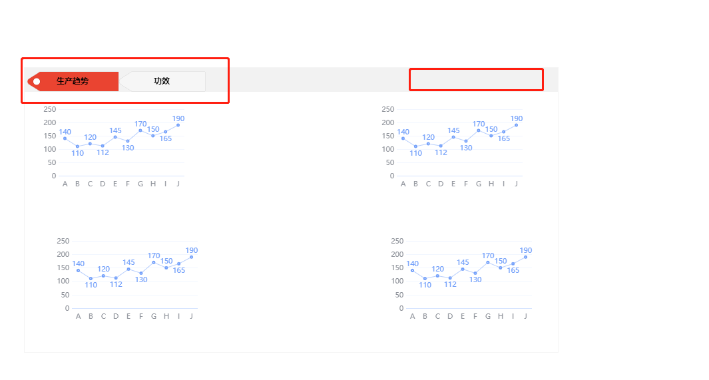Image resolution: width=709 pixels, height=380 pixels.
Task: Click x-axis label G in upper-left chart
Action: (x=140, y=184)
